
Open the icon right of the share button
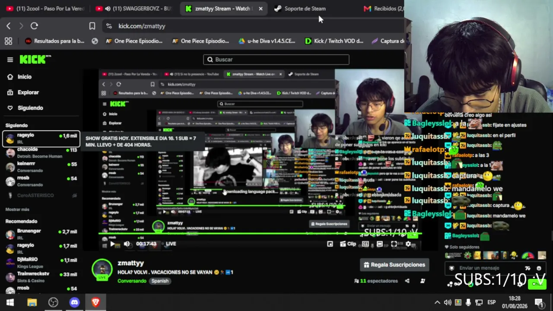(423, 281)
